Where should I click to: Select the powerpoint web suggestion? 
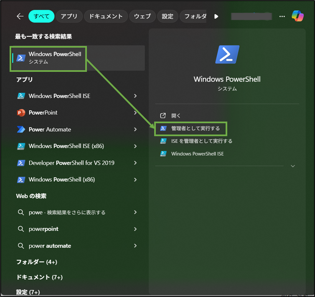coord(77,229)
